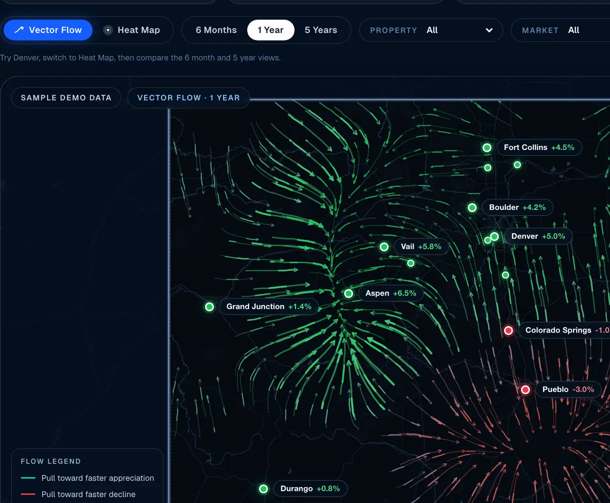Select the Colorado Springs label
Viewport: 610px width, 503px height.
[x=564, y=330]
